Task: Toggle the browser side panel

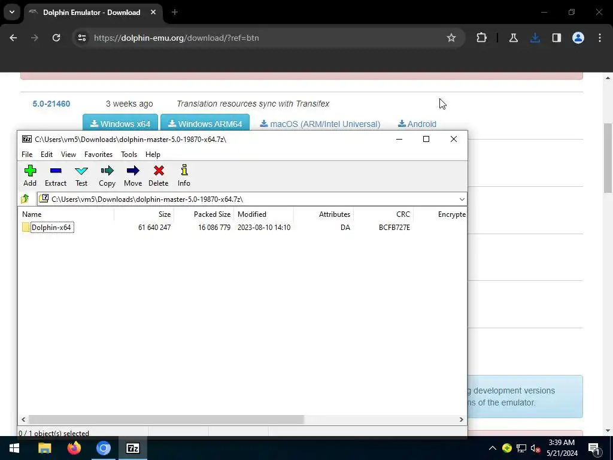Action: (x=557, y=38)
